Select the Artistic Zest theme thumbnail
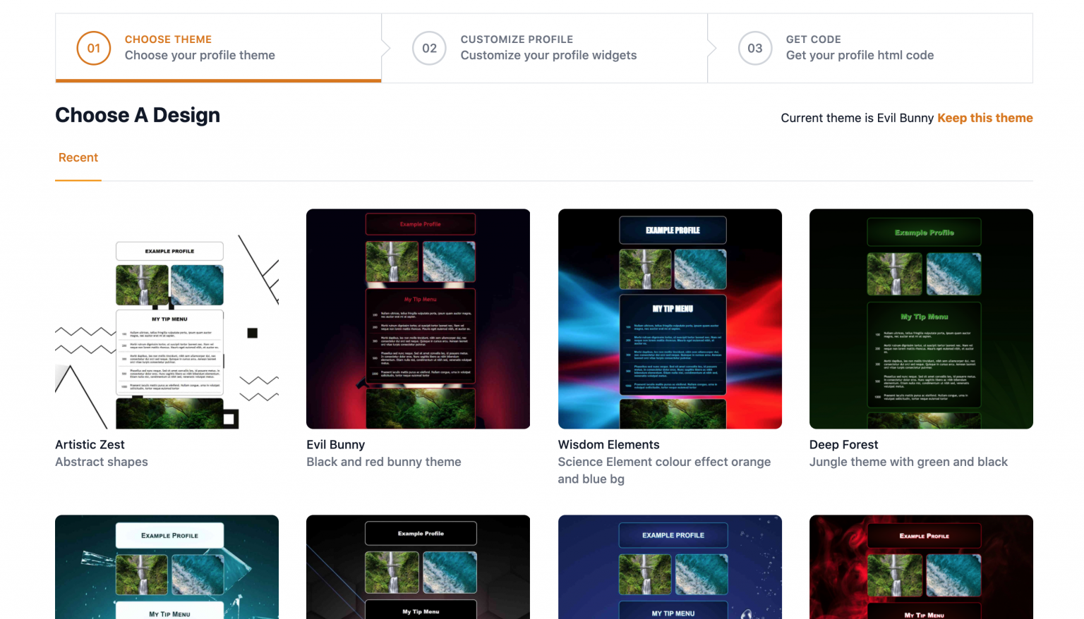Viewport: 1084px width, 619px height. tap(167, 319)
